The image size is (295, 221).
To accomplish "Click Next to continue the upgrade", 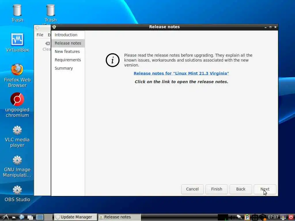I will [x=265, y=189].
